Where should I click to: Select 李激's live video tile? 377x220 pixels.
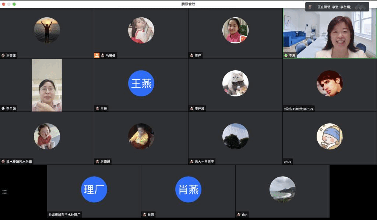(x=330, y=33)
